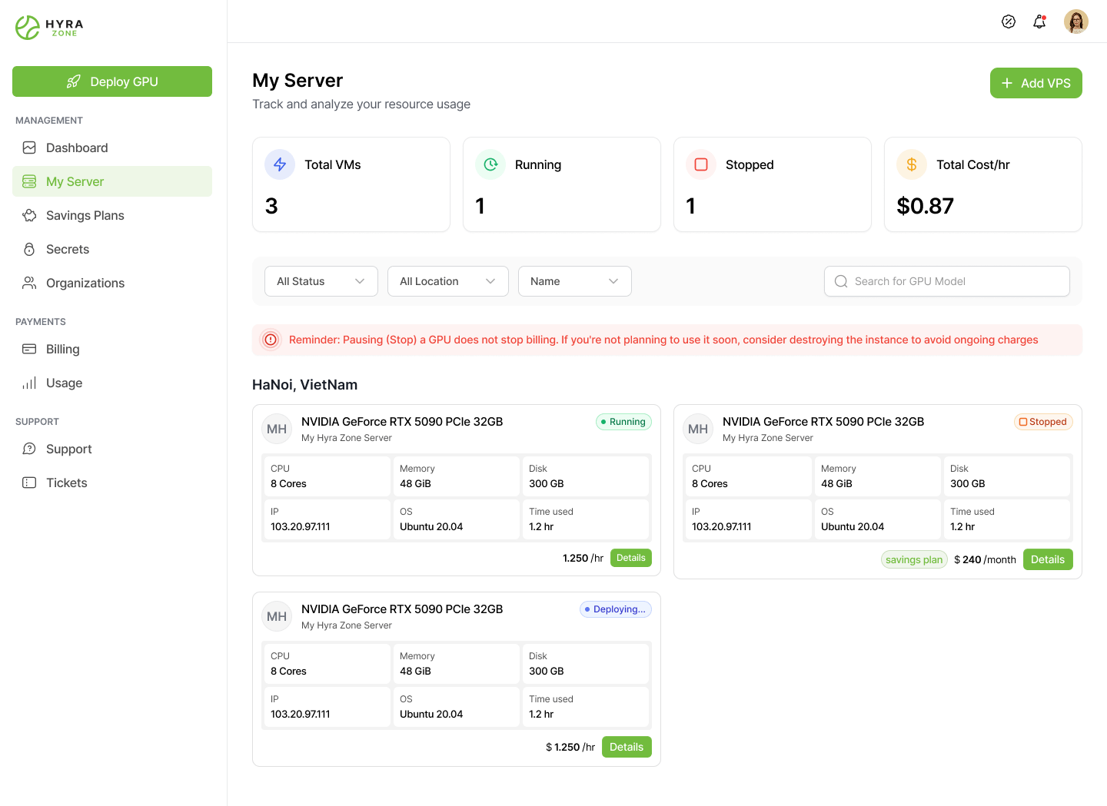Open the All Status dropdown
This screenshot has width=1107, height=806.
(x=321, y=281)
